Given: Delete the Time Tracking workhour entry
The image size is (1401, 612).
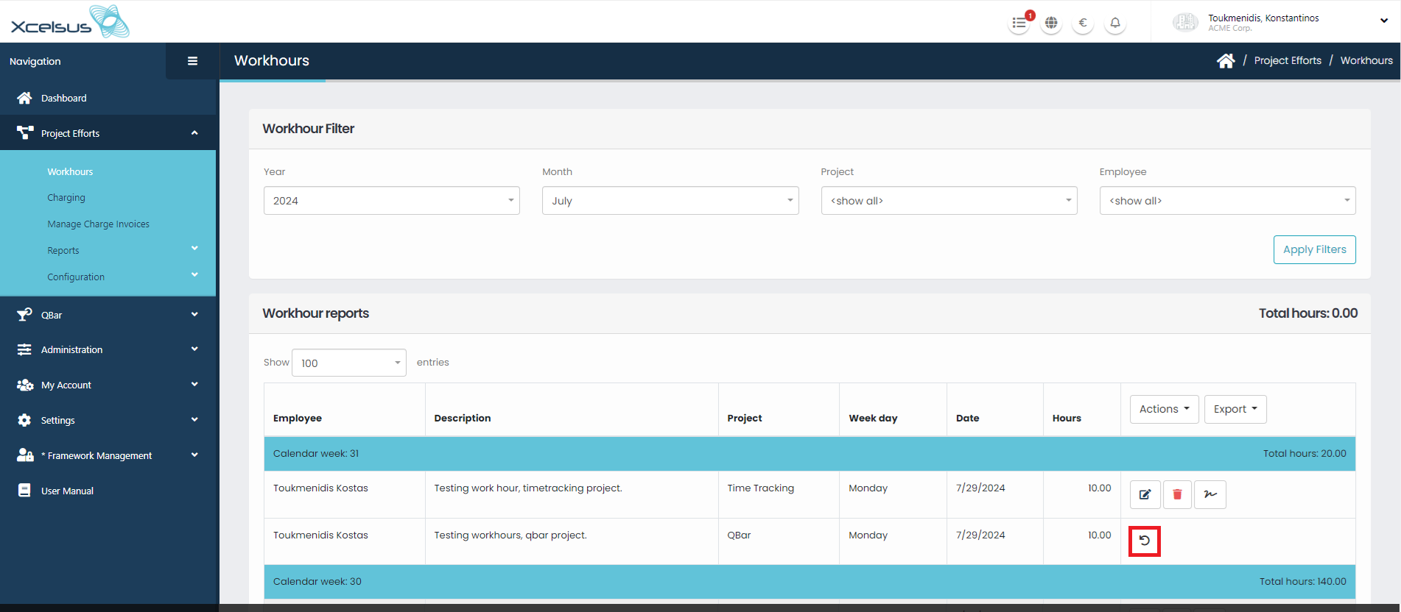Looking at the screenshot, I should click(1177, 494).
